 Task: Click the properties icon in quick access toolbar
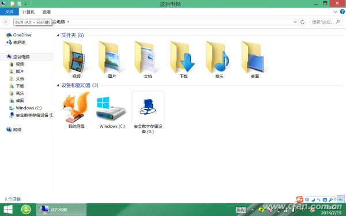13,4
